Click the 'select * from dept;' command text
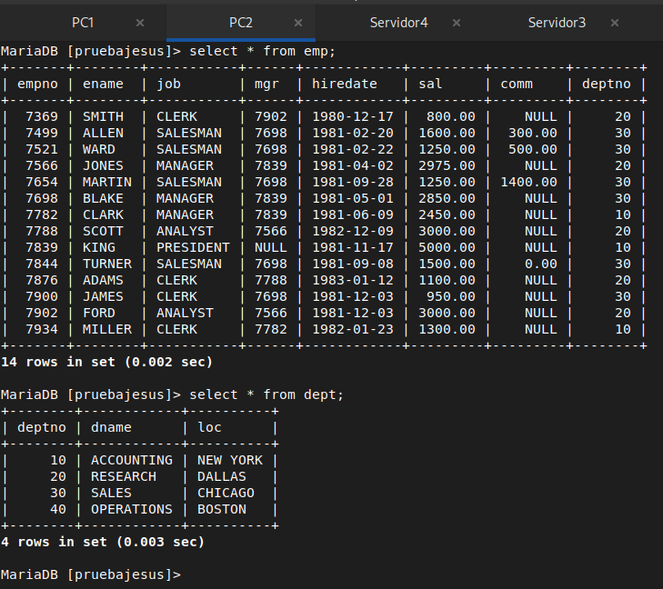This screenshot has height=589, width=663. pyautogui.click(x=266, y=394)
